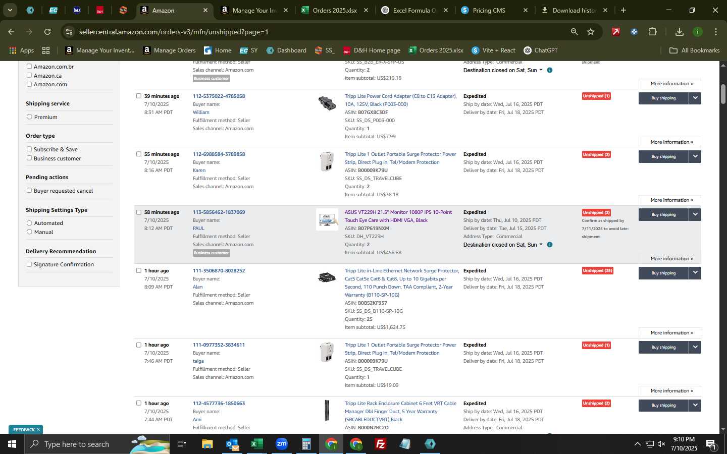The width and height of the screenshot is (727, 454).
Task: Open Buy shipping dropdown for Alan's order
Action: click(x=695, y=273)
